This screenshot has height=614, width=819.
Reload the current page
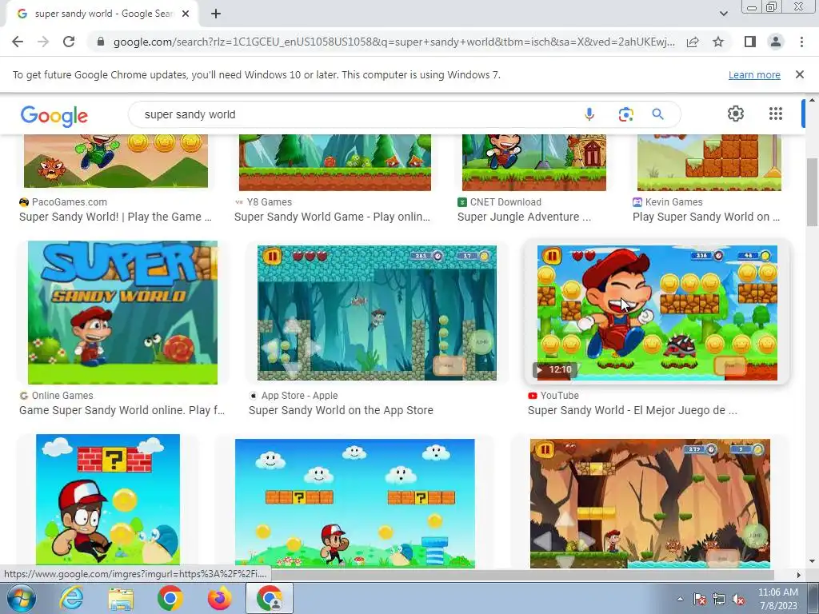pyautogui.click(x=69, y=42)
